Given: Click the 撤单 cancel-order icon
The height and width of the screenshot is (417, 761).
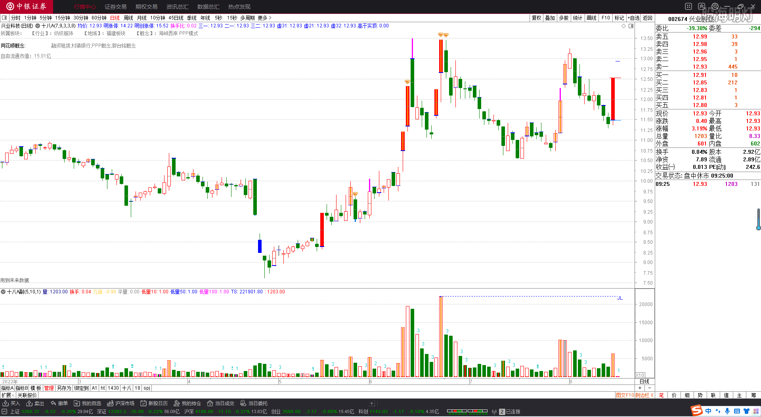Looking at the screenshot, I should tap(54, 403).
